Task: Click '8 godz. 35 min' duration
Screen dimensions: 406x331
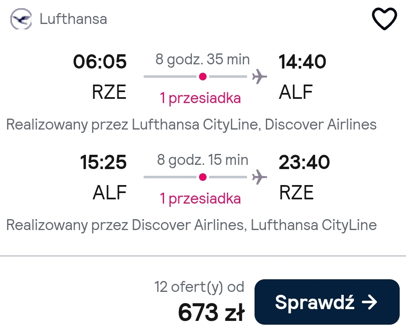Action: (203, 59)
